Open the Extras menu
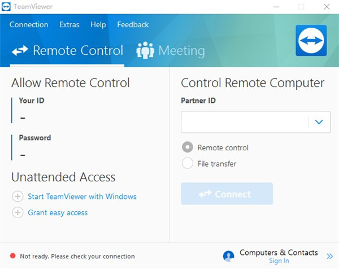The image size is (339, 269). point(69,25)
